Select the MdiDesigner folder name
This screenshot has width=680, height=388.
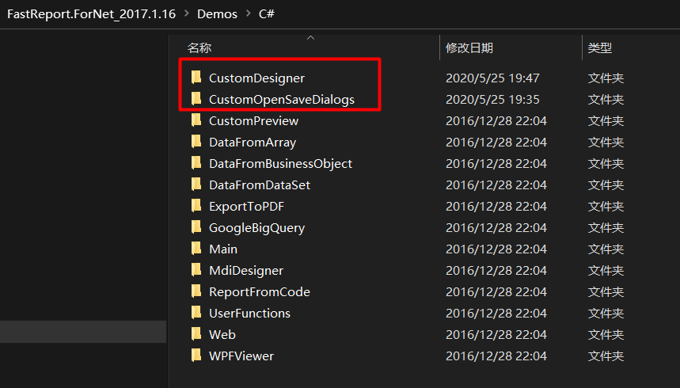[246, 270]
